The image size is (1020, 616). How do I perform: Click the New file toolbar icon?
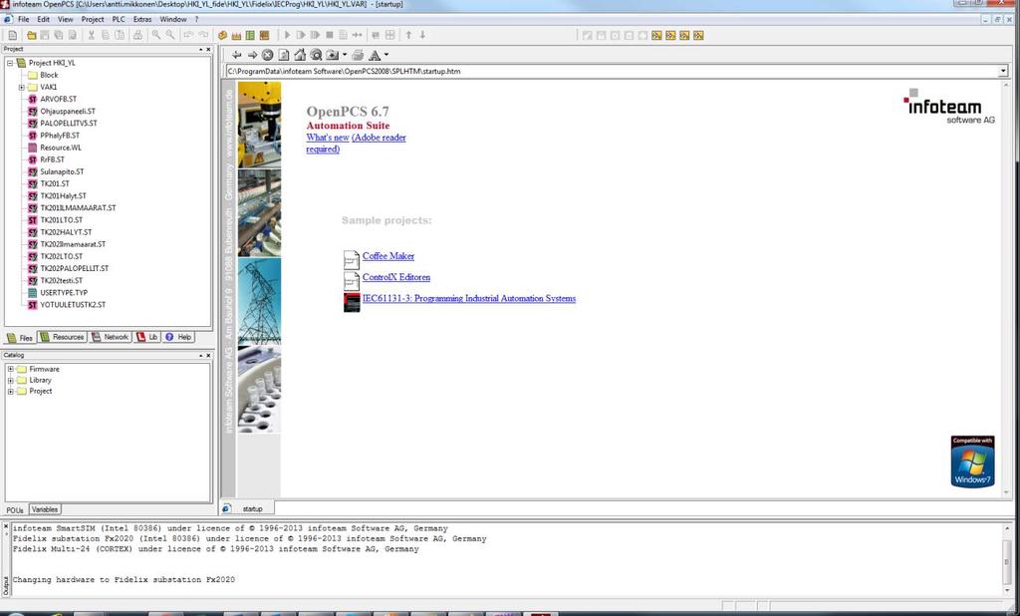(12, 35)
